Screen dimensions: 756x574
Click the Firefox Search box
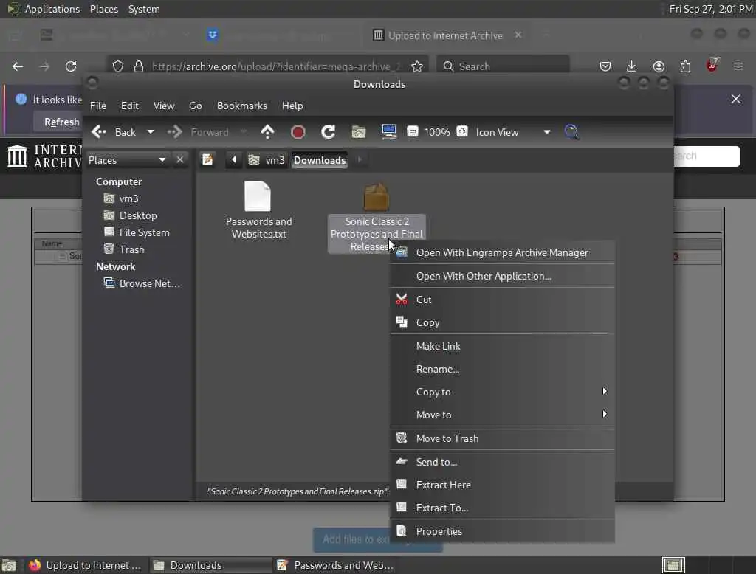pos(503,66)
